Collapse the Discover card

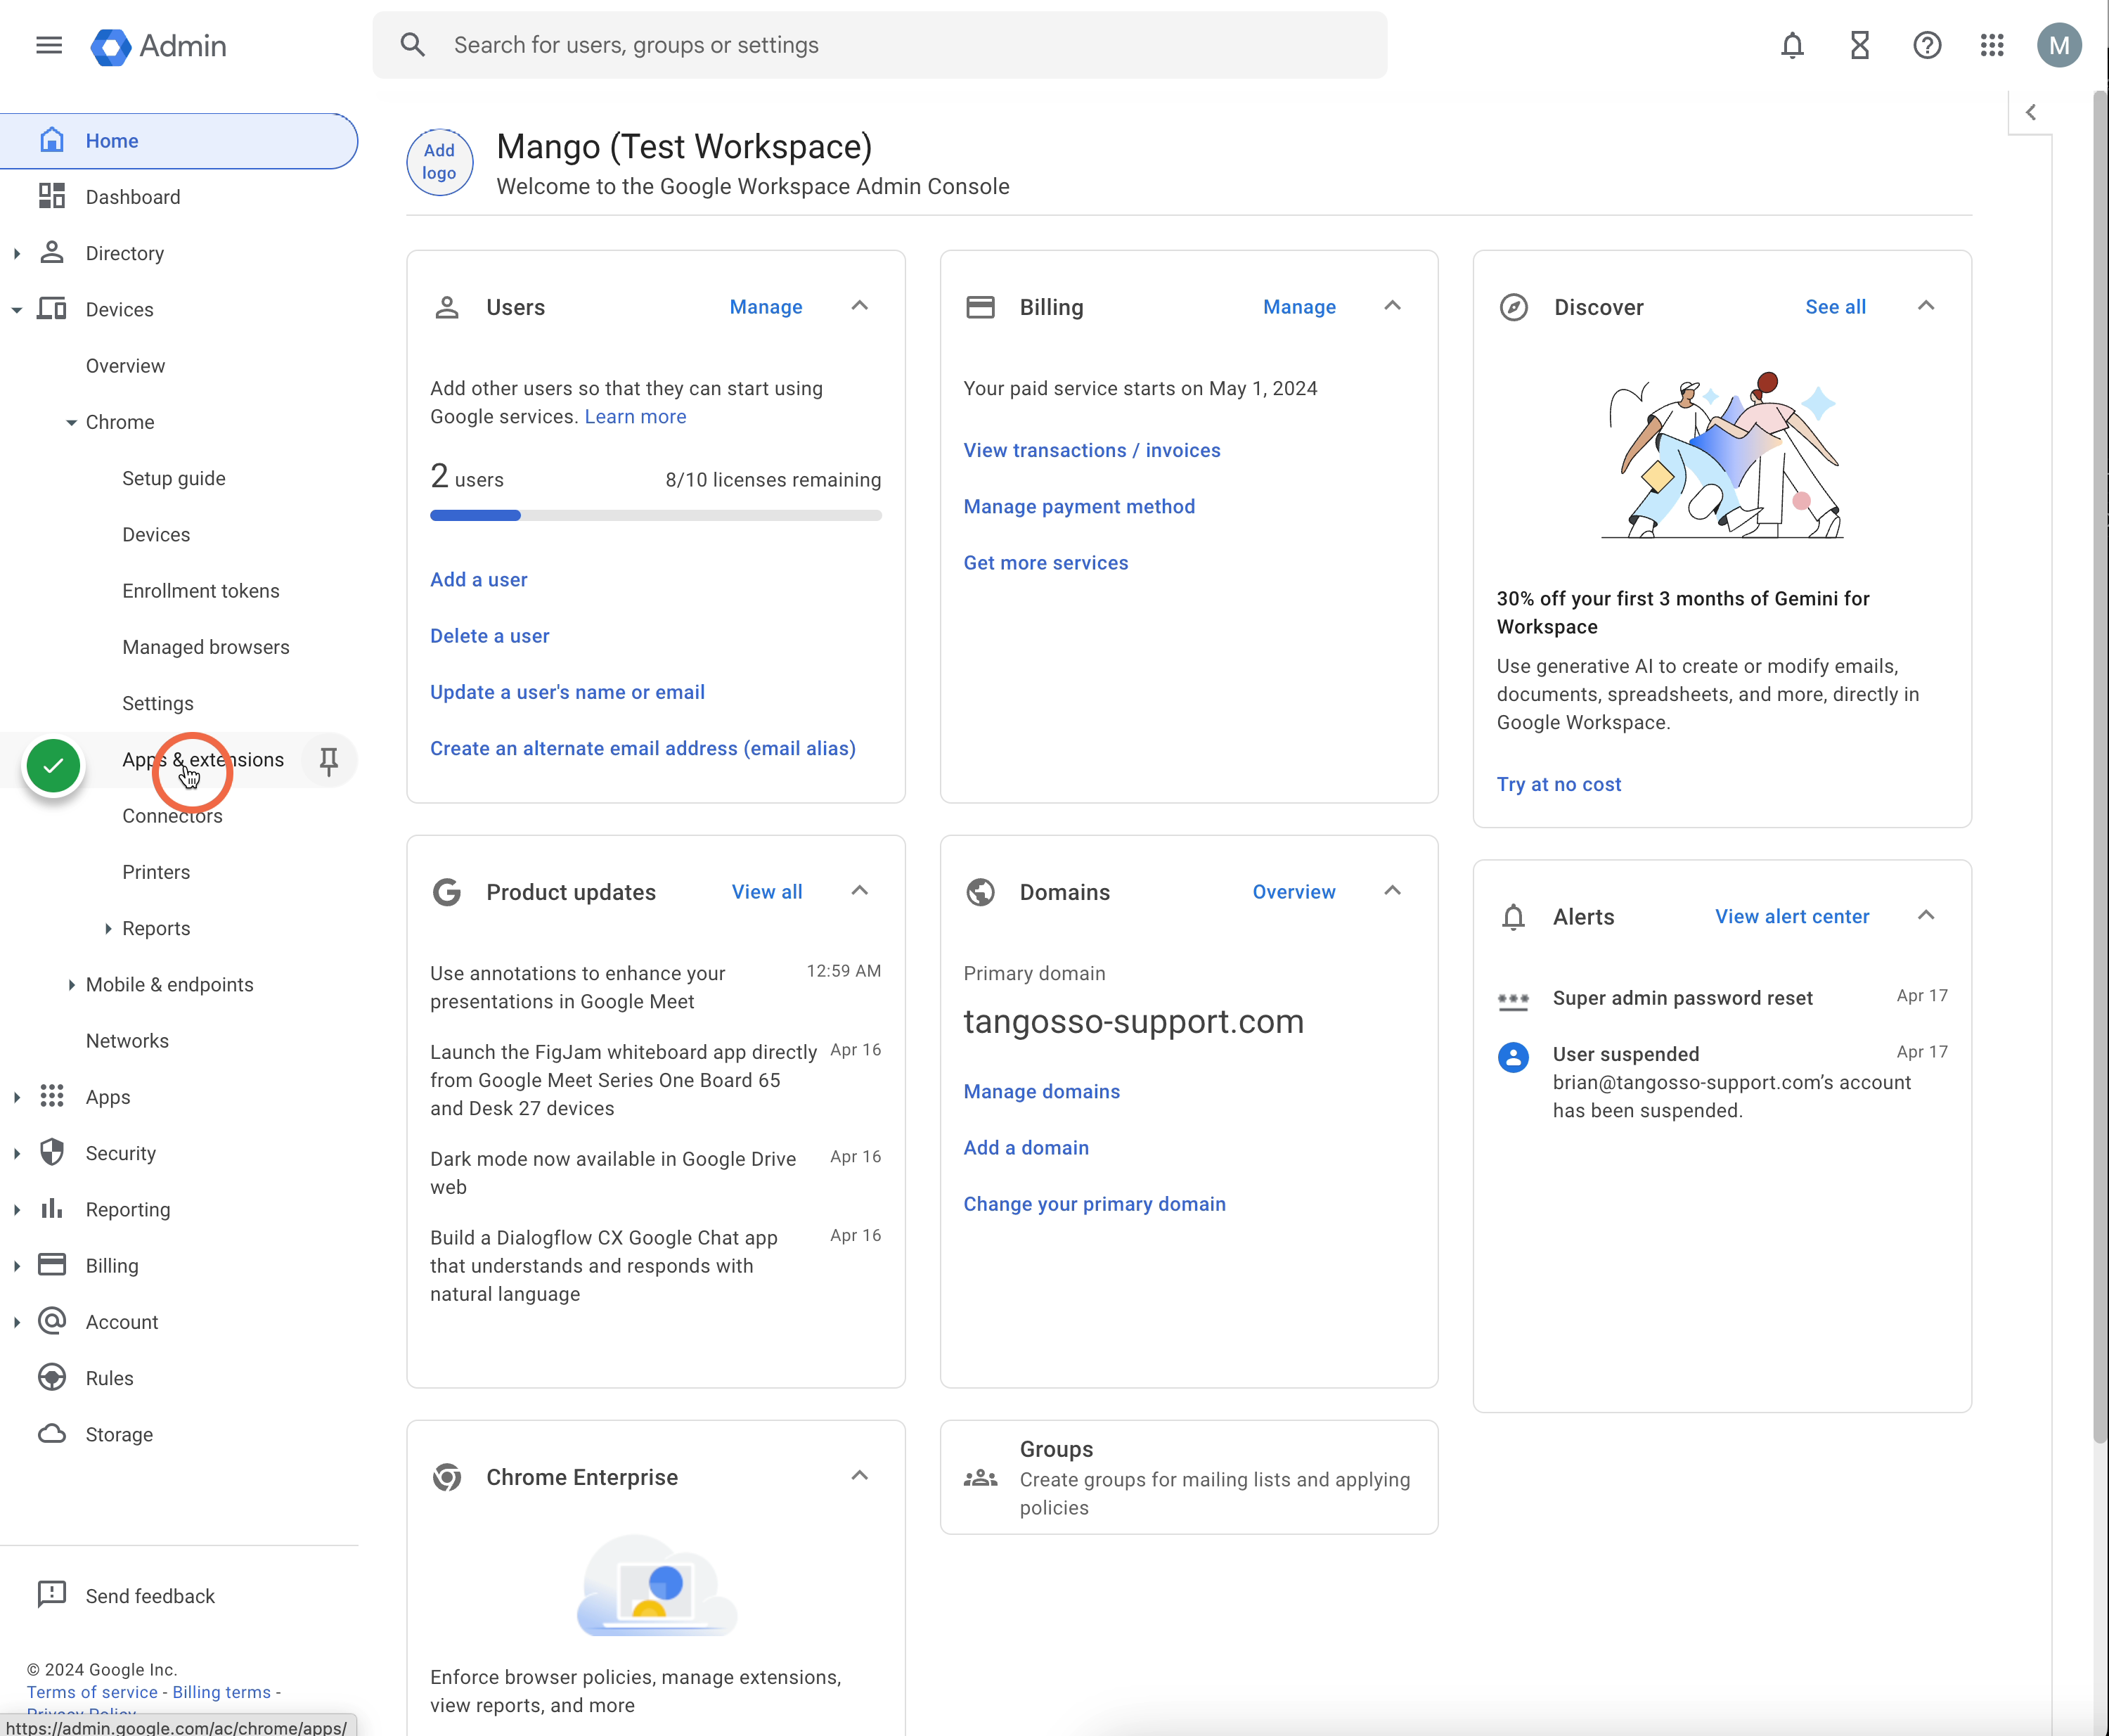(1926, 306)
